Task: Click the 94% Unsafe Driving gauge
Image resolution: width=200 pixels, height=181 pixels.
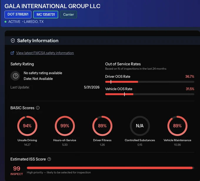Action: [27, 126]
